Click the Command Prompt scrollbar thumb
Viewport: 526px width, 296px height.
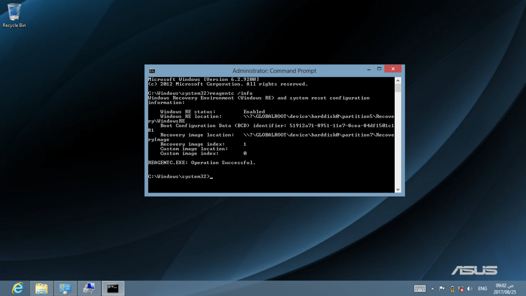(398, 88)
